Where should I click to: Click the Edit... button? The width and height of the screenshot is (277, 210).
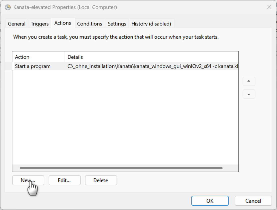point(64,180)
